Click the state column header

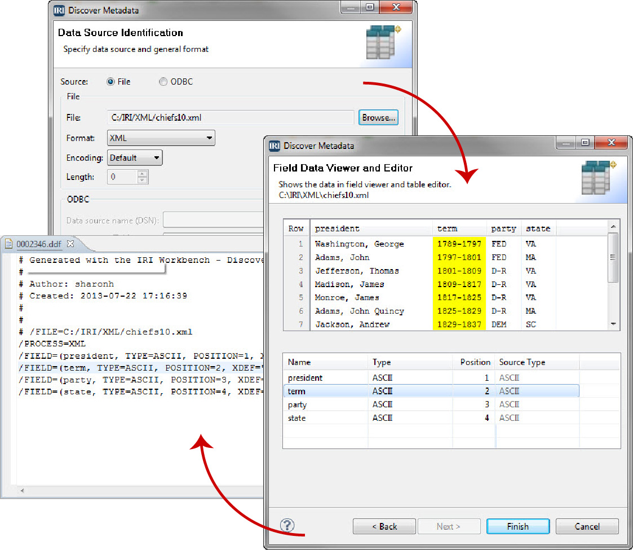pyautogui.click(x=538, y=228)
